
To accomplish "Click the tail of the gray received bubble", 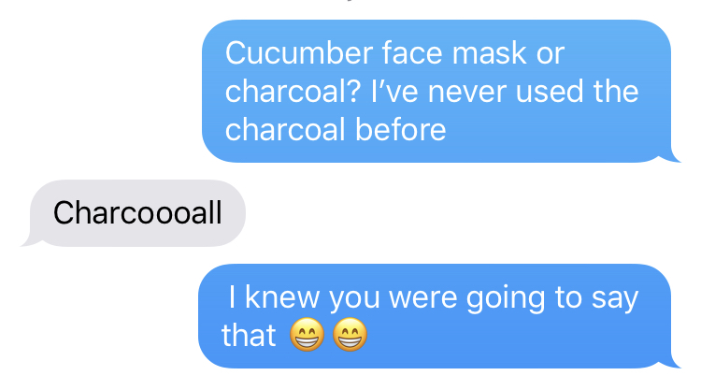I will point(31,240).
